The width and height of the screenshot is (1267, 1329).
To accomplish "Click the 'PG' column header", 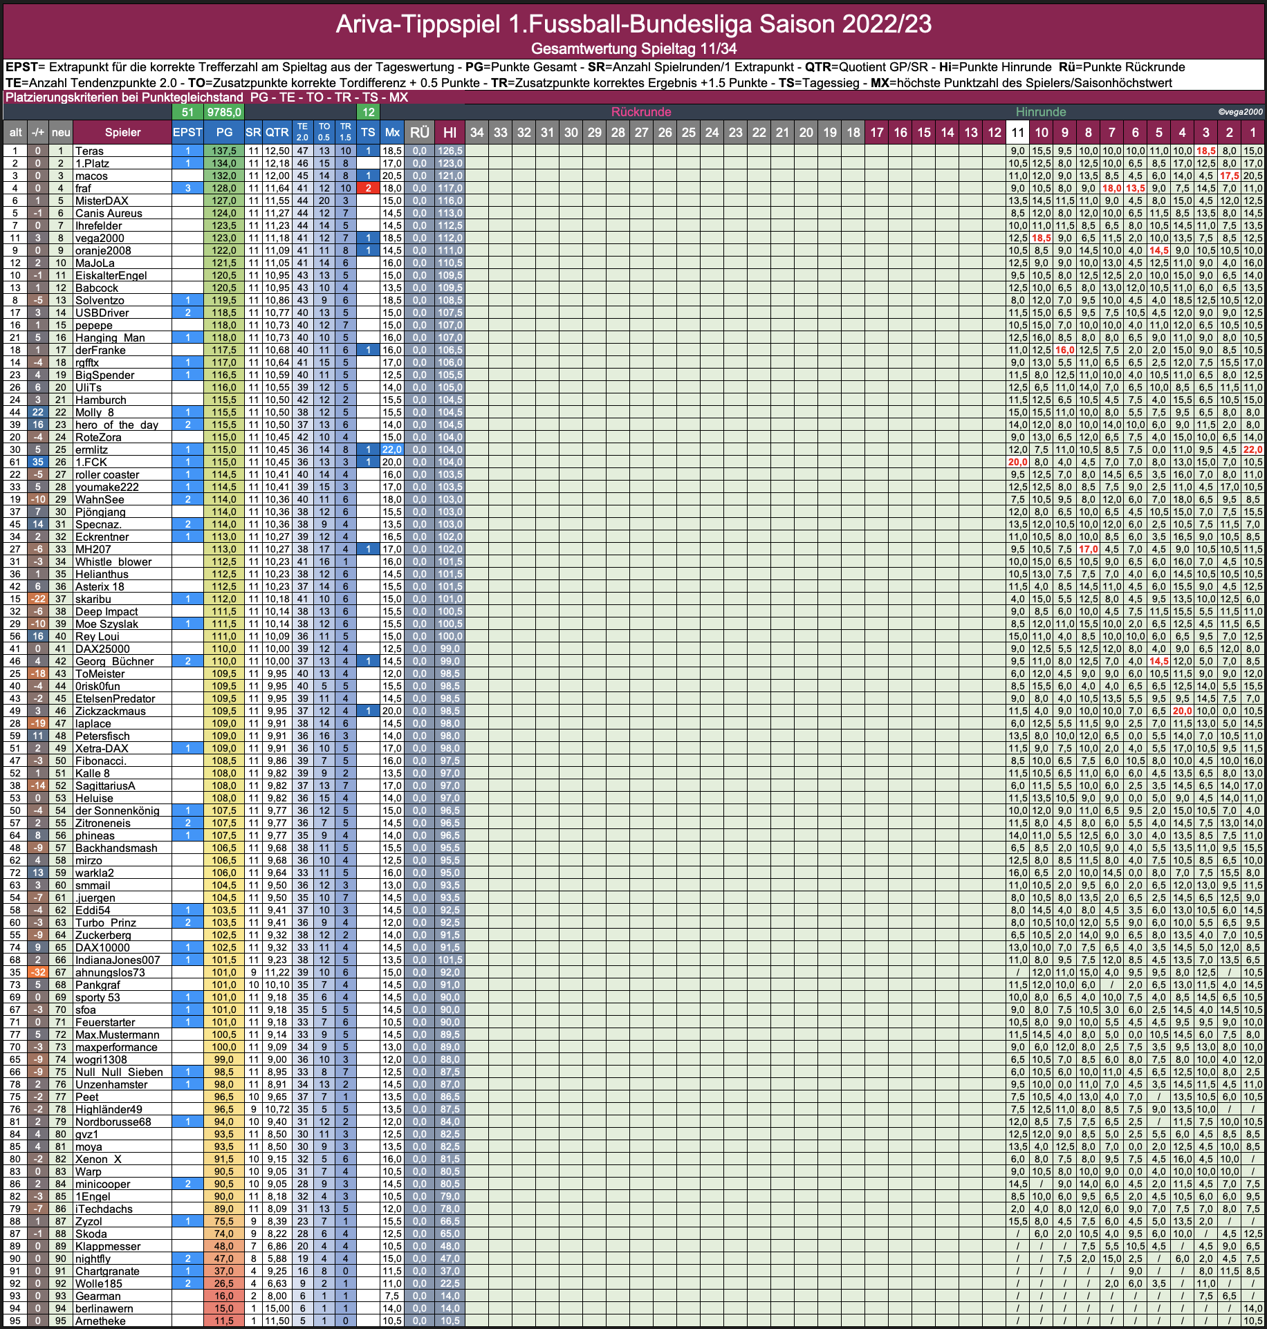I will tap(224, 132).
